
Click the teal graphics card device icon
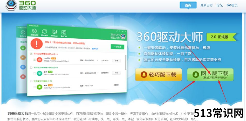[39, 73]
